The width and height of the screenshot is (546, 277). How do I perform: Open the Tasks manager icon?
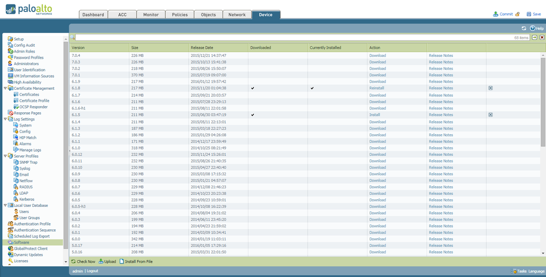coord(514,271)
